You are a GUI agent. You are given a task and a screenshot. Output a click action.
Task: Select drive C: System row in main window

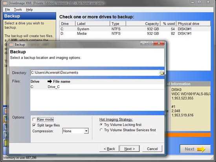(135, 29)
